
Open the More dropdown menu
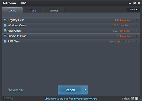[133, 10]
